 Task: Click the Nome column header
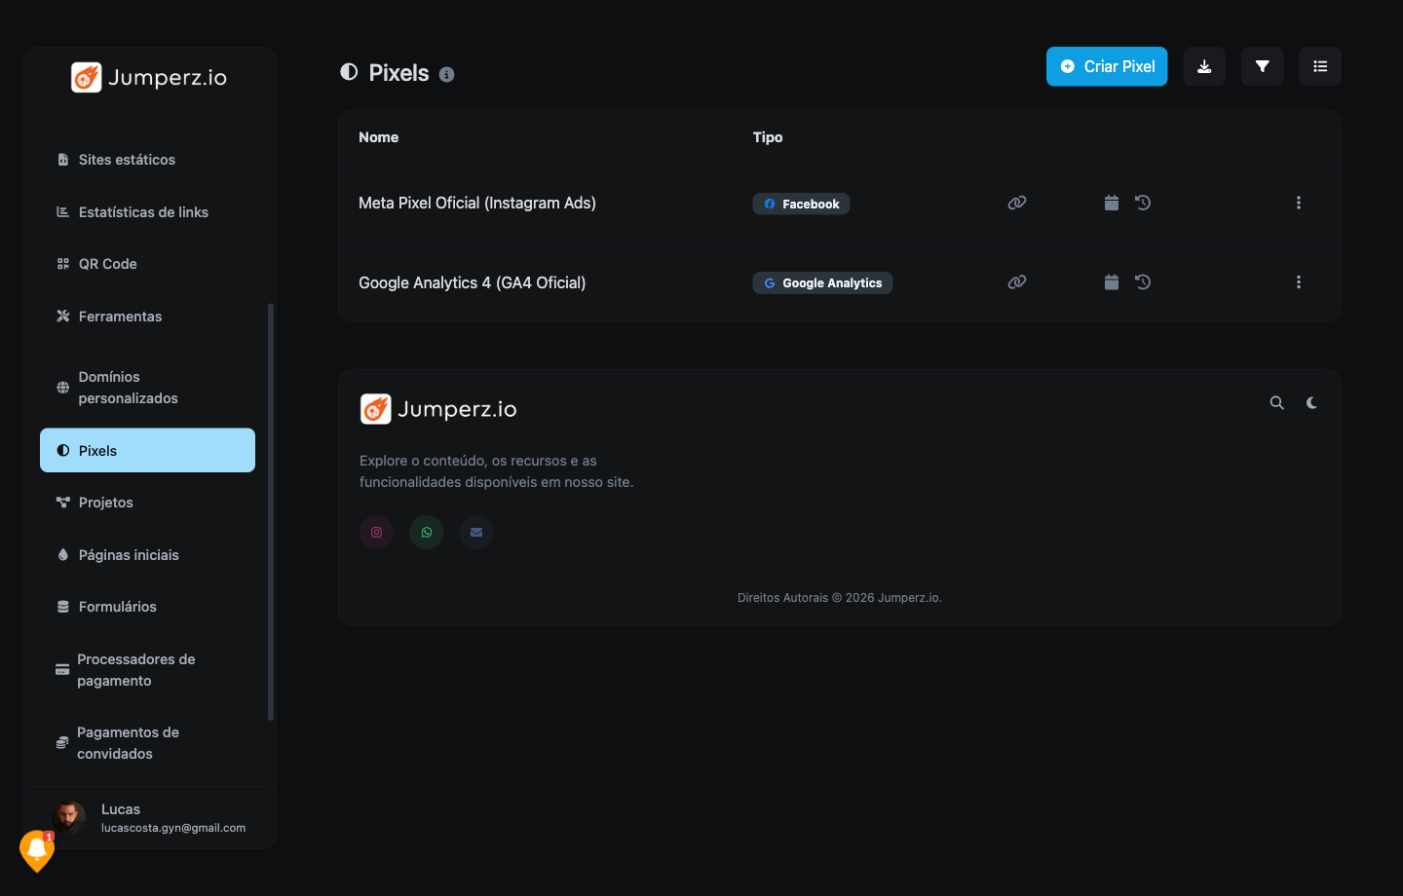click(378, 137)
